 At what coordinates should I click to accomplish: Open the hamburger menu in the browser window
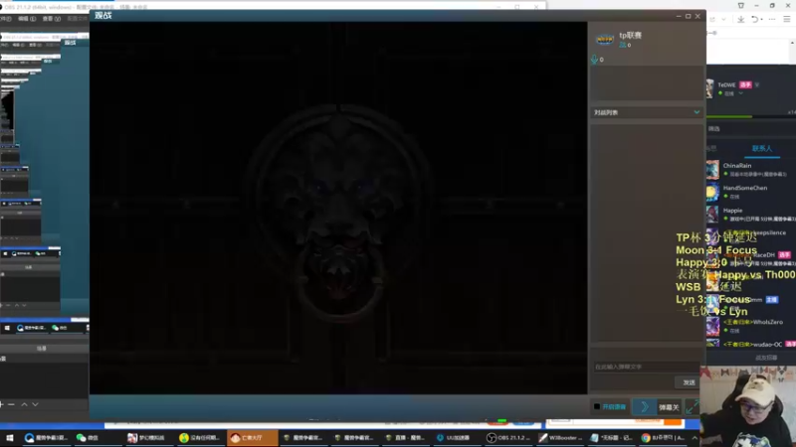787,19
